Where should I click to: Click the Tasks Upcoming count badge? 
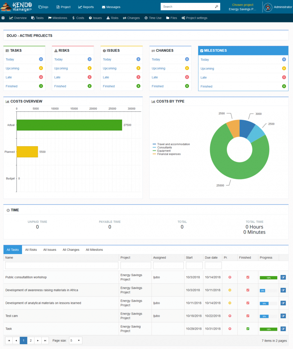coord(41,68)
